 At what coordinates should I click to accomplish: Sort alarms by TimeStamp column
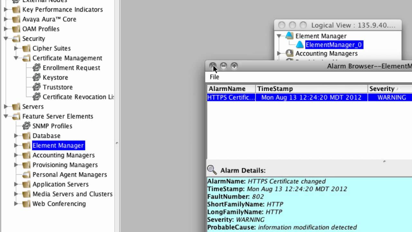[x=312, y=89]
